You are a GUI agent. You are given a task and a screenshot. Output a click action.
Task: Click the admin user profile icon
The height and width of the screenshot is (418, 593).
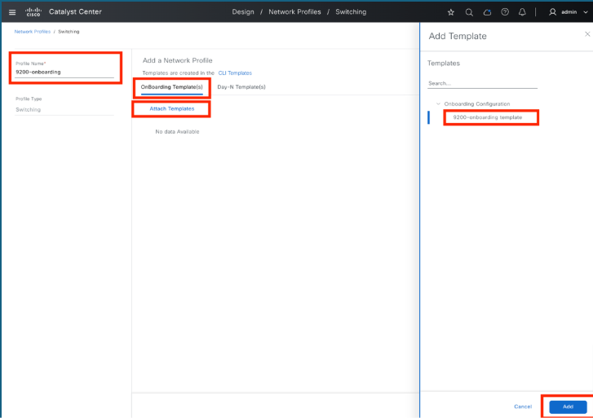point(552,12)
